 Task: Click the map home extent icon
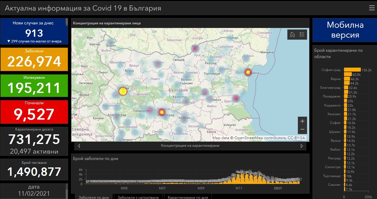pos(292,35)
